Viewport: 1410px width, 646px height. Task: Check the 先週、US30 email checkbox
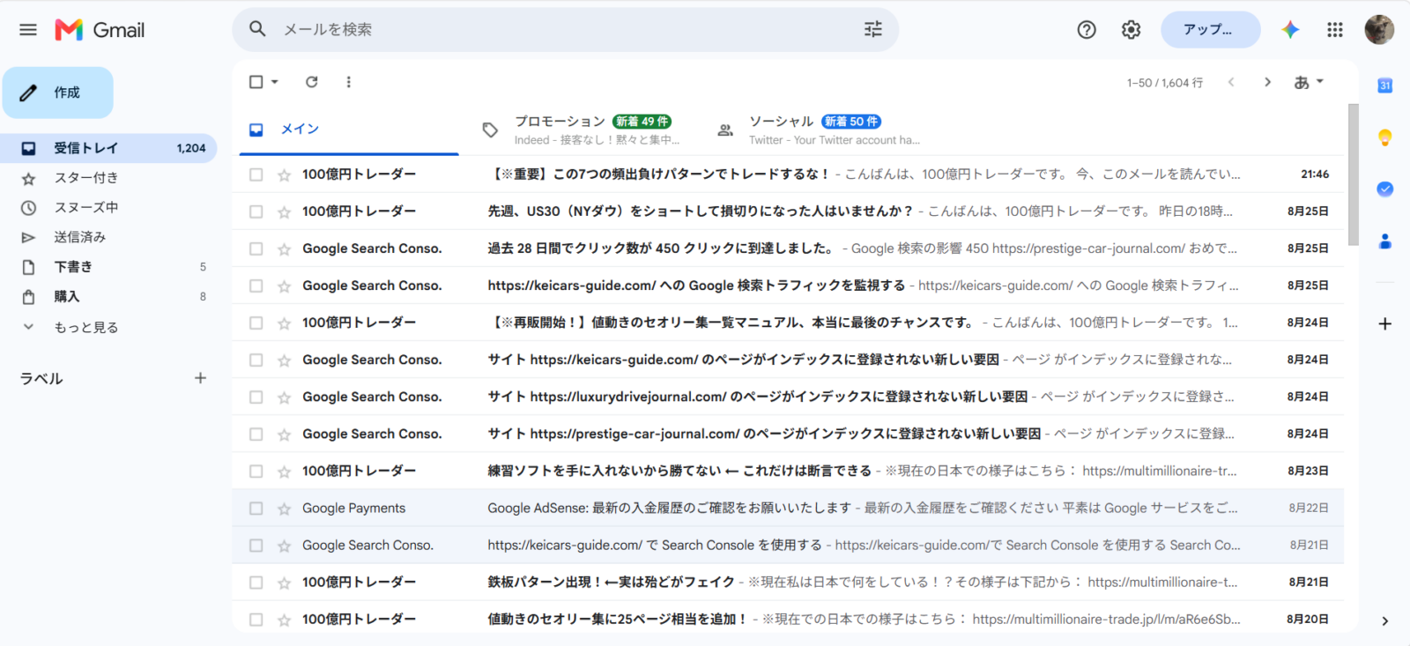[256, 212]
